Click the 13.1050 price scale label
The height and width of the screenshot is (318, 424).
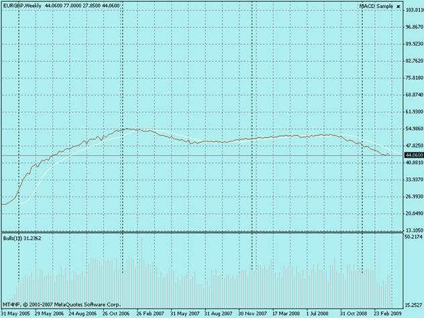click(412, 229)
